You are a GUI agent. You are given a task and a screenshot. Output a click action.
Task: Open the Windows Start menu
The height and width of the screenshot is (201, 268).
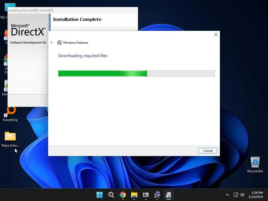[x=99, y=195]
